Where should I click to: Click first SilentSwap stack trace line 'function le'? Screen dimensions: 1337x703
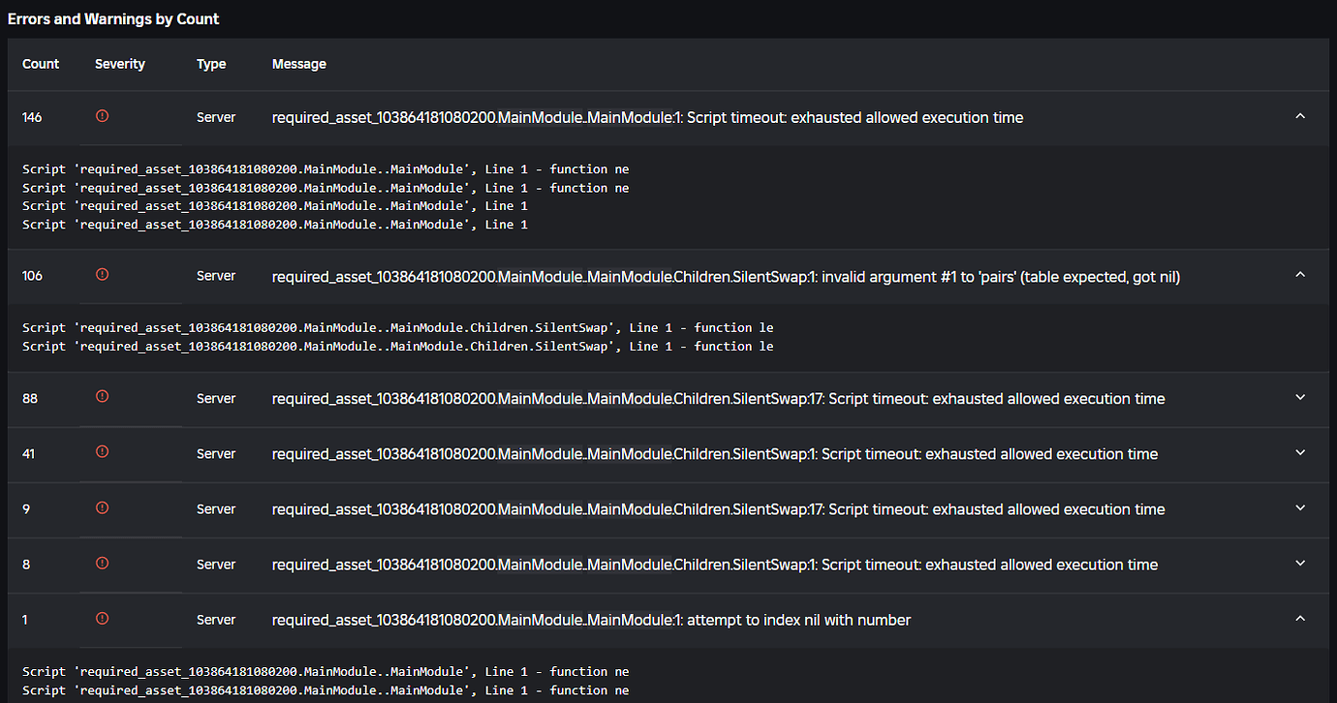point(397,328)
